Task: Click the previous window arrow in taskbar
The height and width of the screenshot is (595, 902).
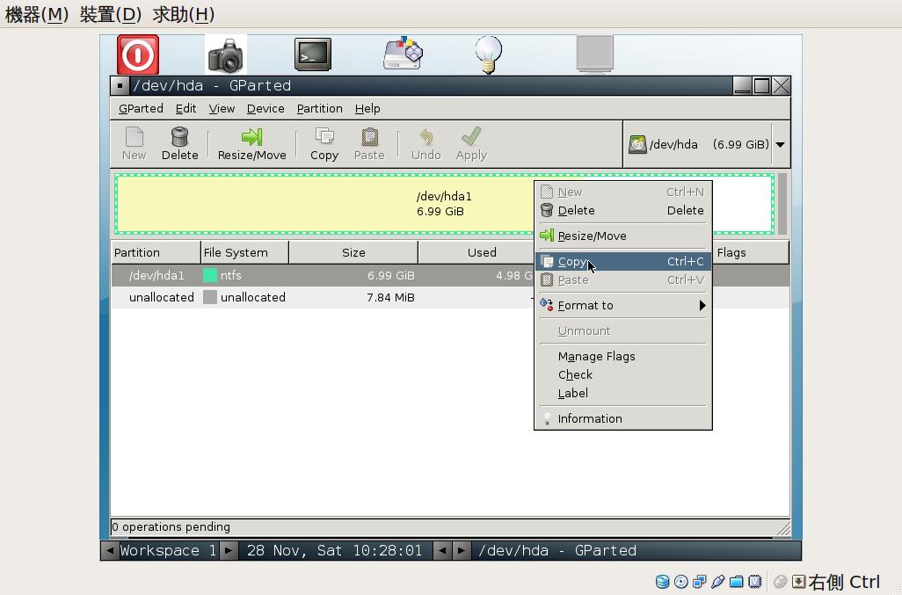Action: (442, 551)
